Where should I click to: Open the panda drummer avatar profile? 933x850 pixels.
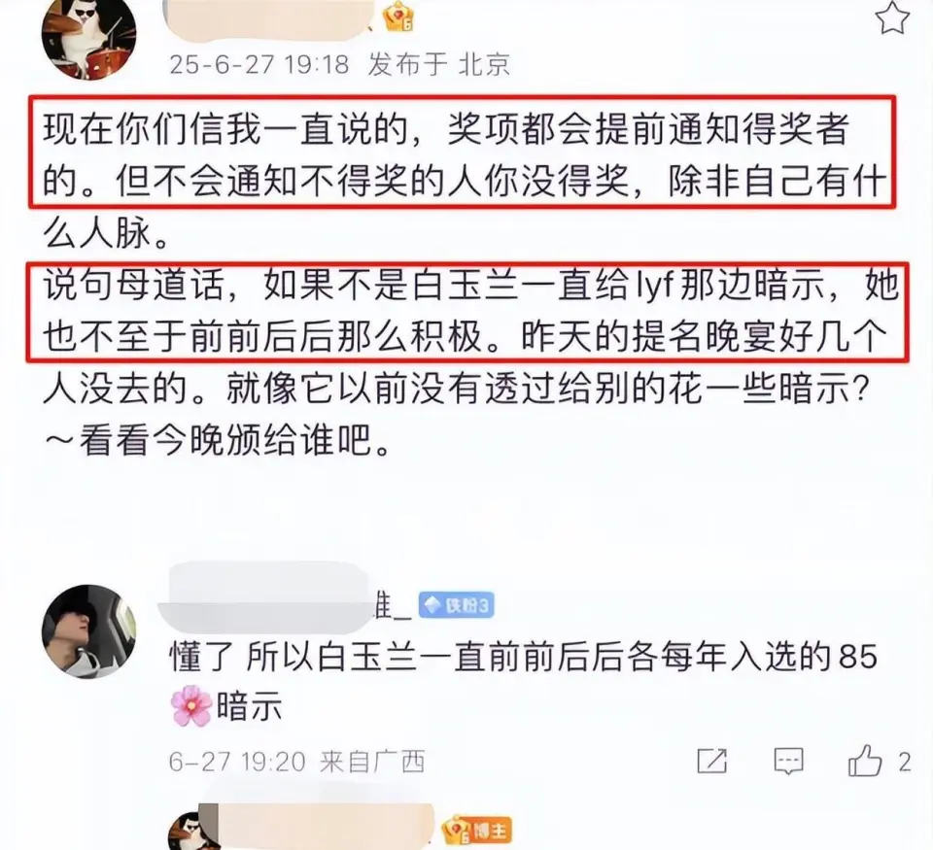tap(88, 40)
